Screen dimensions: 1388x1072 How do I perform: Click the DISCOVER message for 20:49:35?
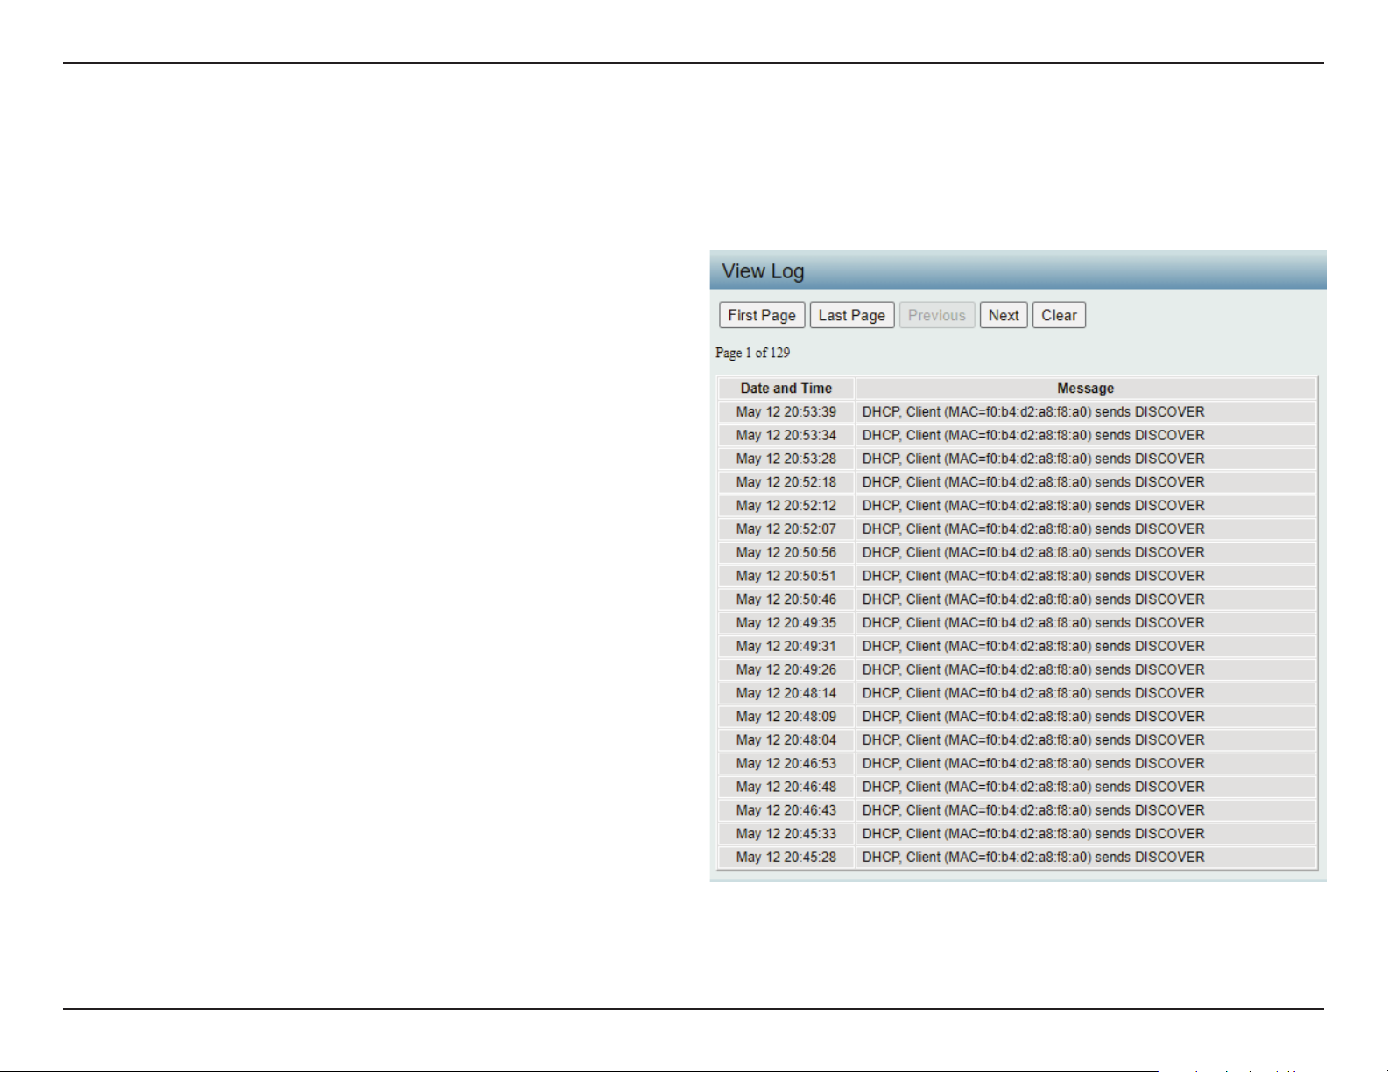click(1033, 623)
